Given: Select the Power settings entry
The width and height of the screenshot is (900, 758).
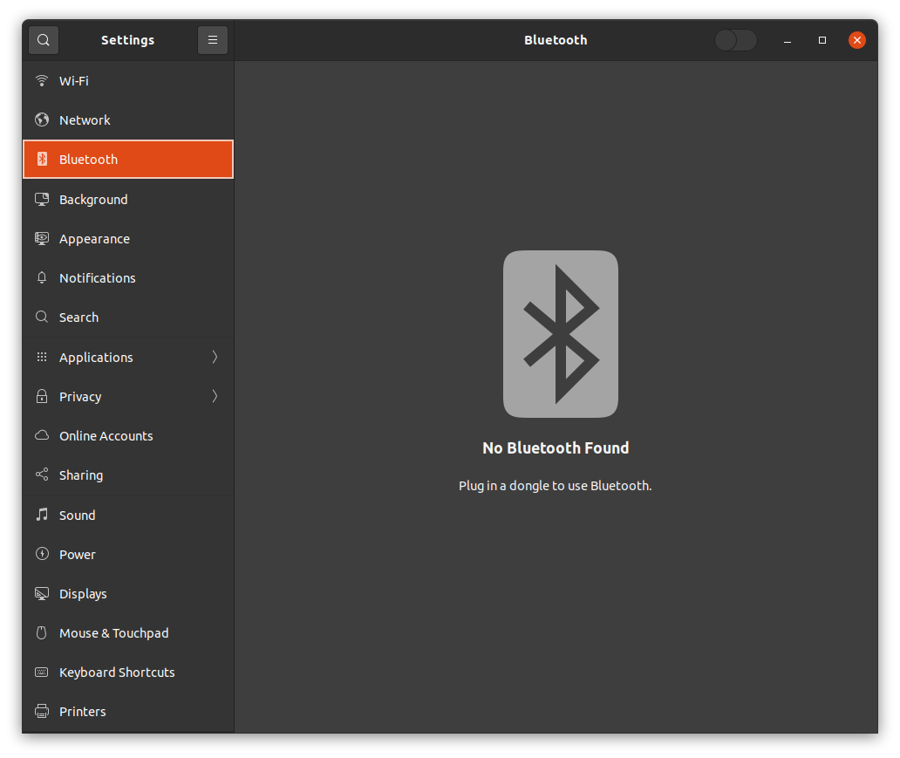Looking at the screenshot, I should pos(78,555).
